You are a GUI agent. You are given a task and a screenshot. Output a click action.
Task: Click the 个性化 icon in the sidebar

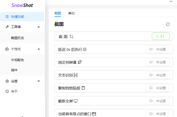tap(7, 49)
